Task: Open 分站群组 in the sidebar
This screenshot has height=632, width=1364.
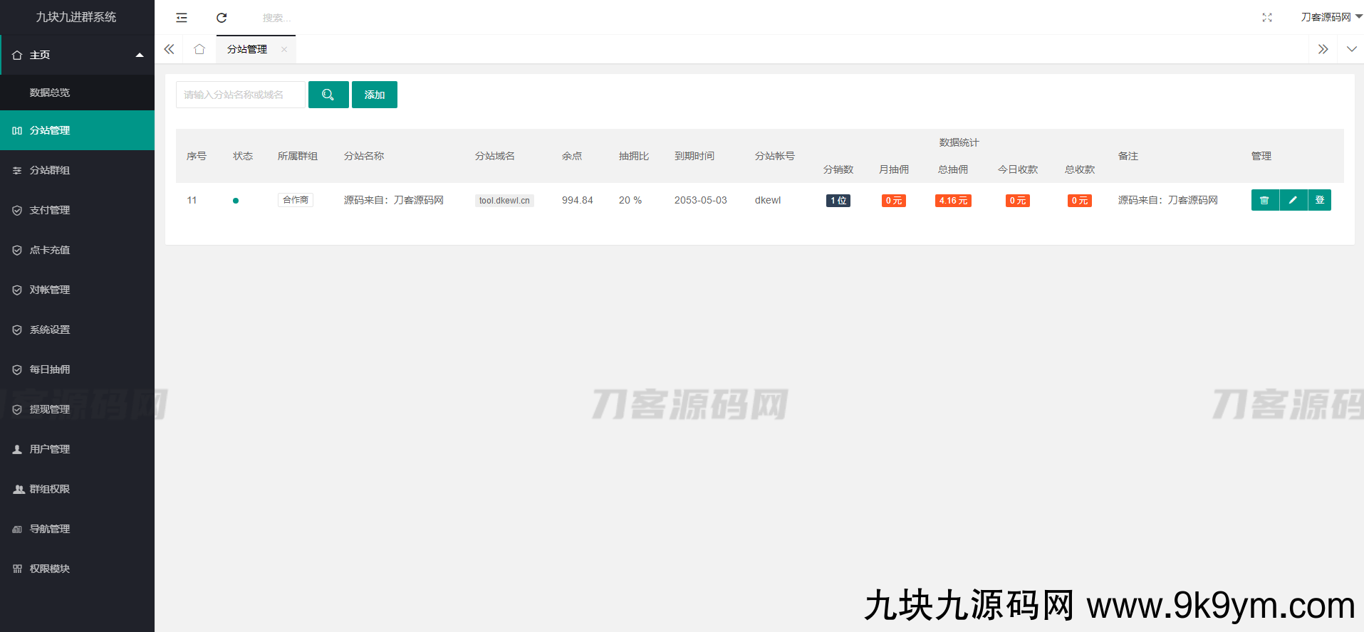Action: click(x=50, y=170)
